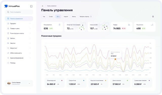Click the VirtualPos logo

[12, 6]
